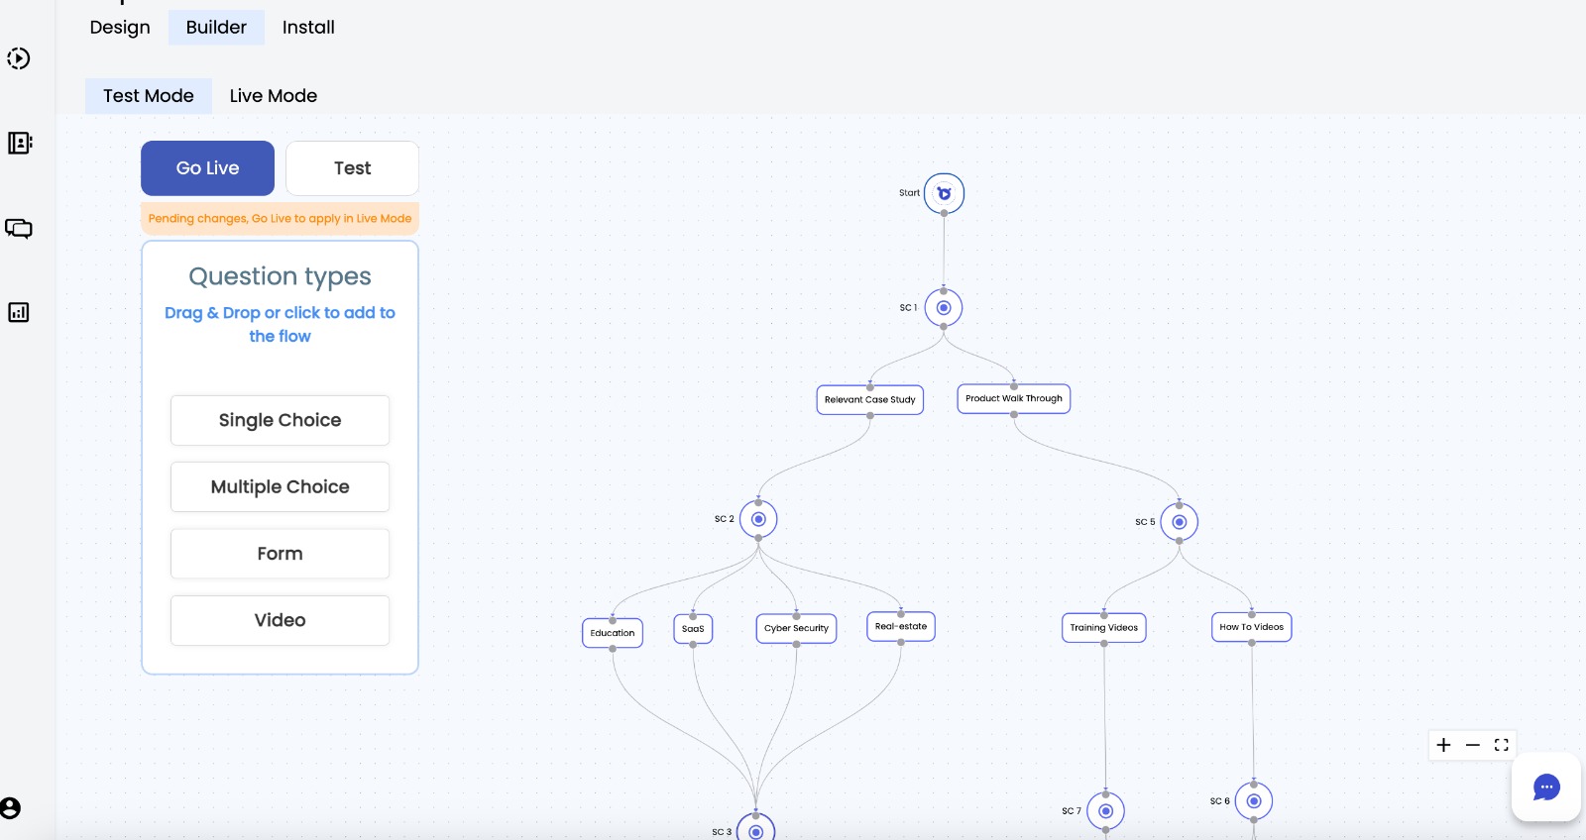The image size is (1586, 840).
Task: Open the conversations chat sidebar icon
Action: point(19,229)
